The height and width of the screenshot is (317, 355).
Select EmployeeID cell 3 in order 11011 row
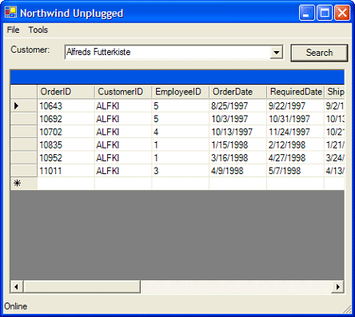coord(181,171)
